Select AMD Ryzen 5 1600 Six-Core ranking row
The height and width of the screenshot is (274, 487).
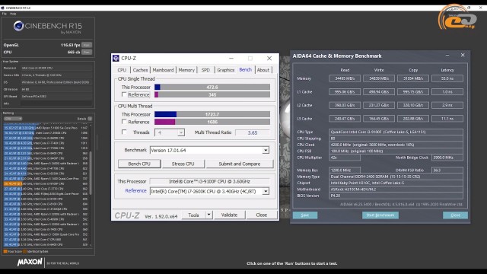click(x=46, y=128)
